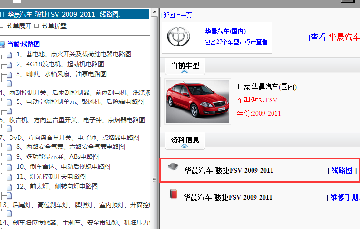The width and height of the screenshot is (360, 229).
Task: Open the 线路图 link in red box
Action: (x=342, y=170)
